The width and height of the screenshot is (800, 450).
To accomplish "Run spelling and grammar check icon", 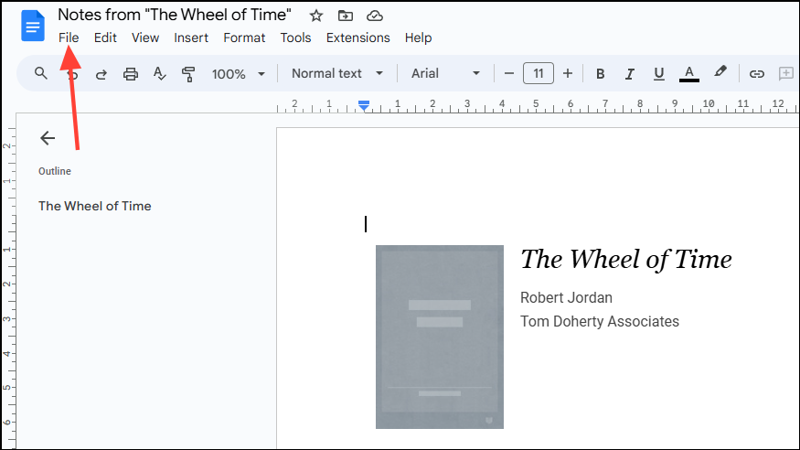I will pyautogui.click(x=160, y=74).
